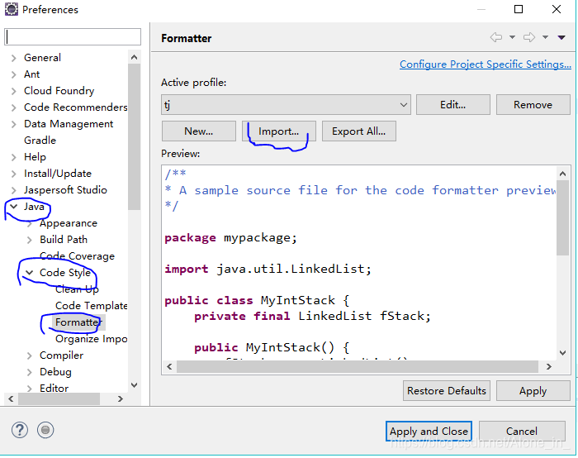
Task: Click the tree horizontal scroll right arrow
Action: point(121,399)
